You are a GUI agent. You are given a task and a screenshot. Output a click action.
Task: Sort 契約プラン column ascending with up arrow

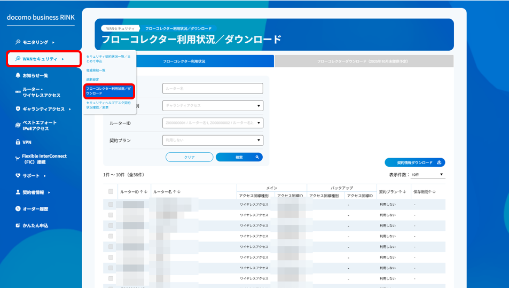pyautogui.click(x=400, y=192)
